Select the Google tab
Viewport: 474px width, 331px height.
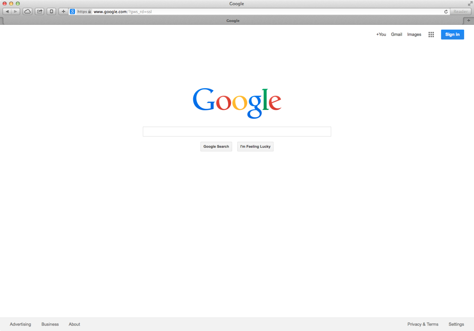tap(233, 21)
